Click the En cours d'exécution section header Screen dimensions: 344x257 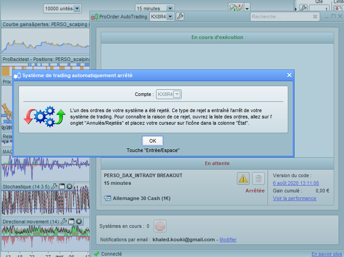217,37
